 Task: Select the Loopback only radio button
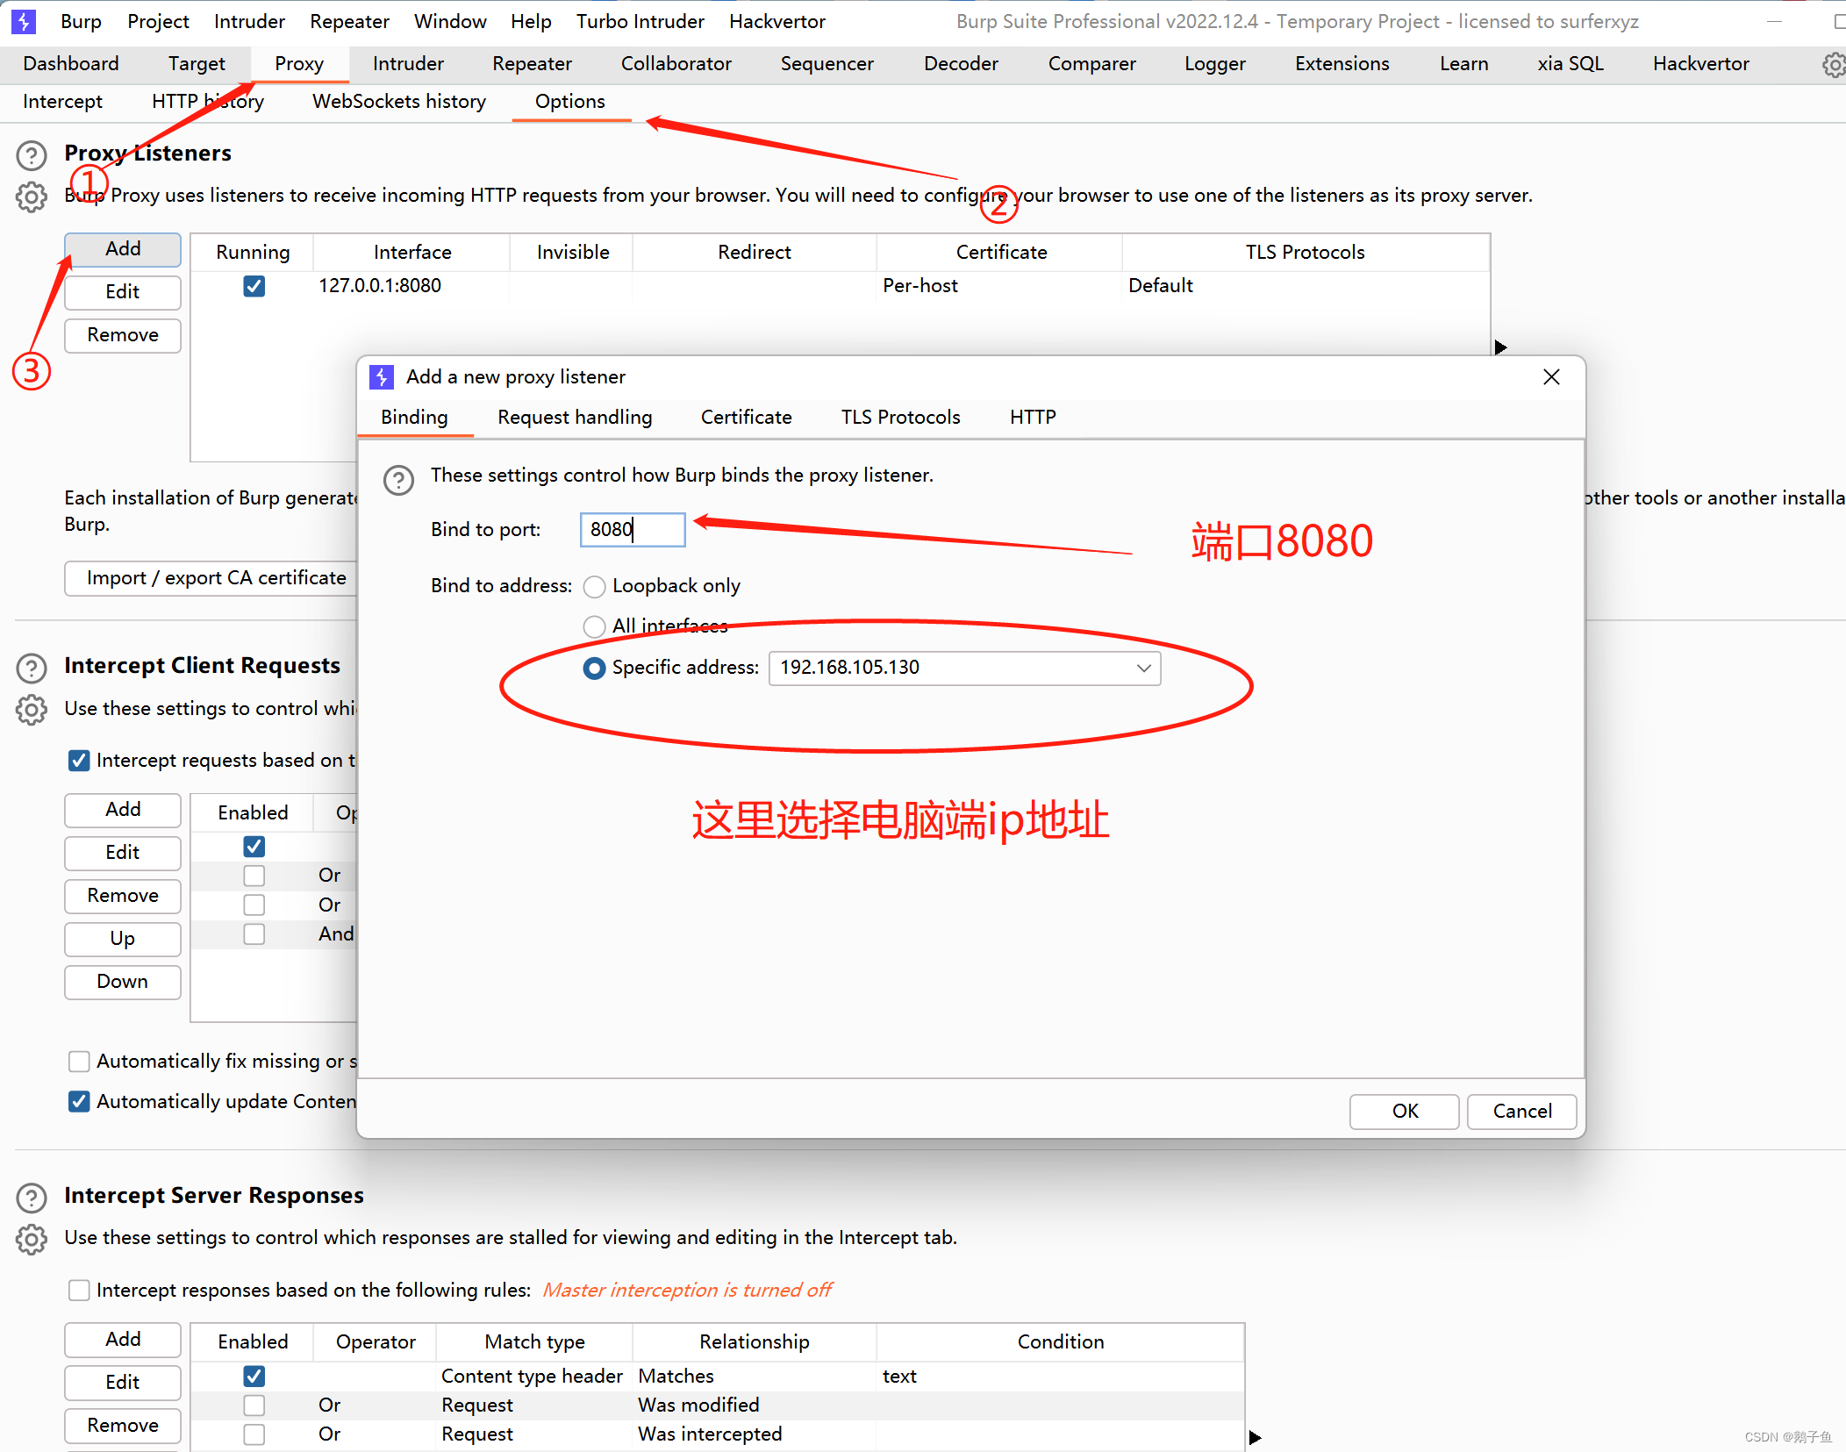click(x=594, y=586)
